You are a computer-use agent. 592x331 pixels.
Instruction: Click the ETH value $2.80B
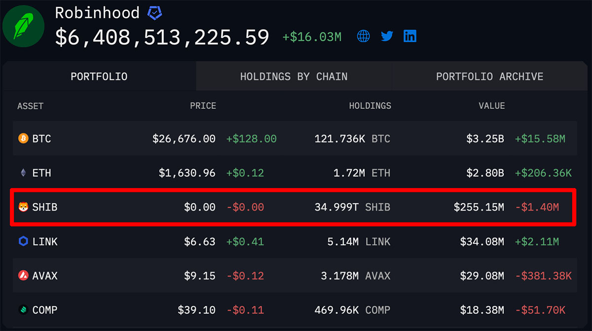pyautogui.click(x=485, y=173)
